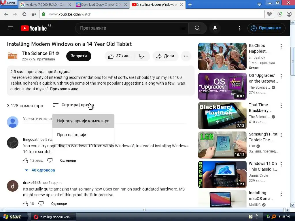Open the YouTube hamburger guide menu
This screenshot has width=295, height=221.
[x=10, y=28]
